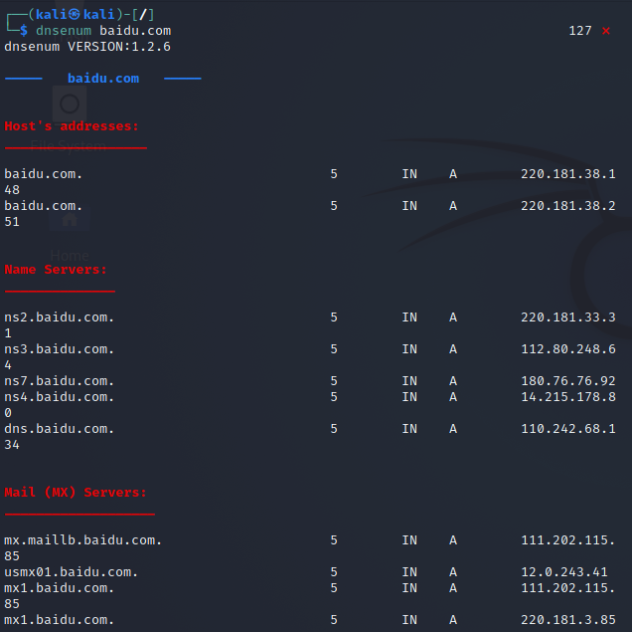
Task: Click IP 220.181.3.85 in last mx1 row
Action: tap(568, 619)
